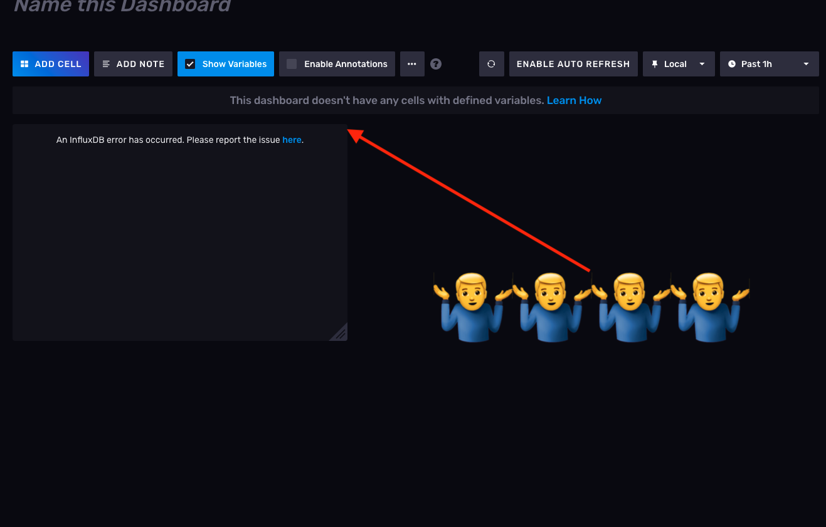Open the Past 1h time range dropdown
Screen dimensions: 826x527
pyautogui.click(x=770, y=64)
